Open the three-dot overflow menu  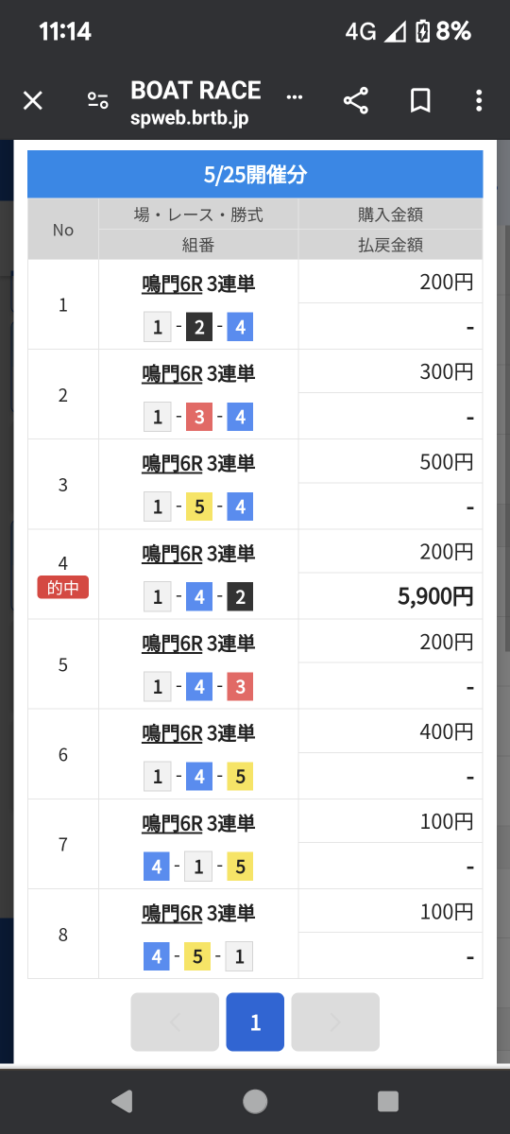pyautogui.click(x=480, y=101)
